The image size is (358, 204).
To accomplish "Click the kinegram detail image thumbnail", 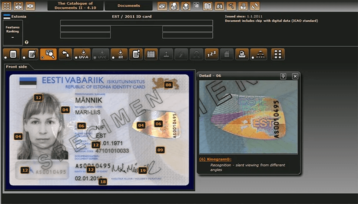I will click(x=248, y=117).
